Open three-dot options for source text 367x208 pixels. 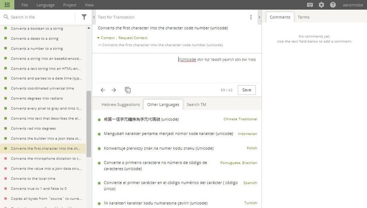pos(251,17)
